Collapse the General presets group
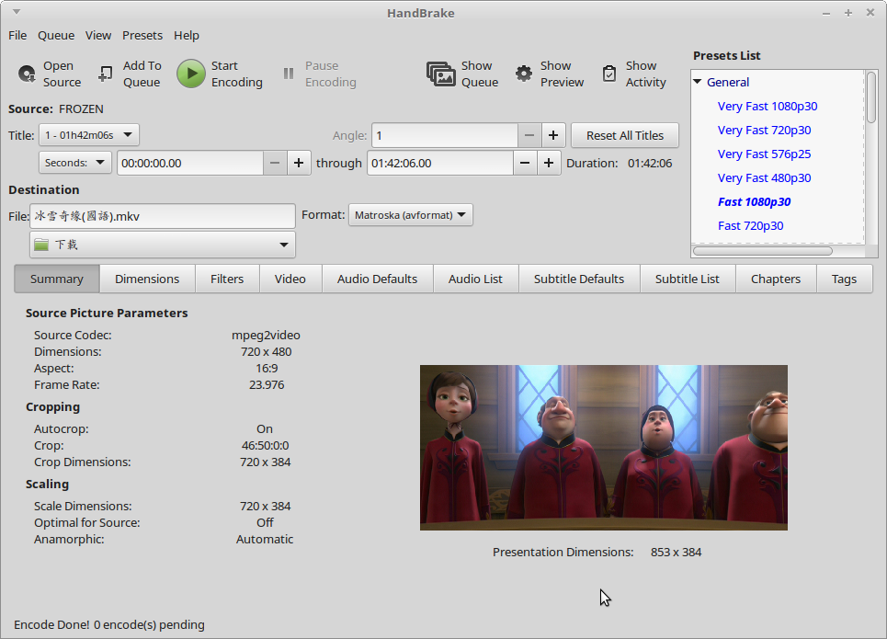887x639 pixels. pos(698,82)
